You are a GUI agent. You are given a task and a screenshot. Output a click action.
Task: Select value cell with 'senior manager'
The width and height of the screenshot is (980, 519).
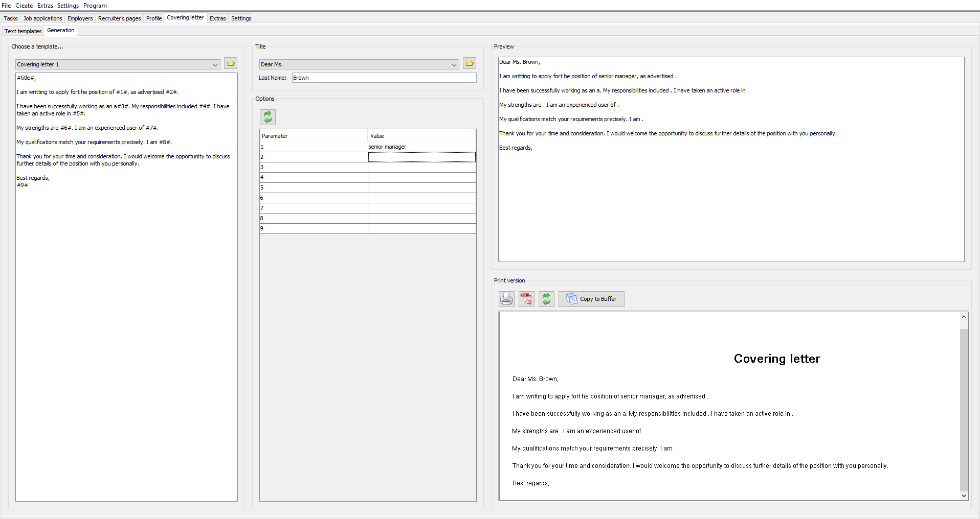click(422, 147)
